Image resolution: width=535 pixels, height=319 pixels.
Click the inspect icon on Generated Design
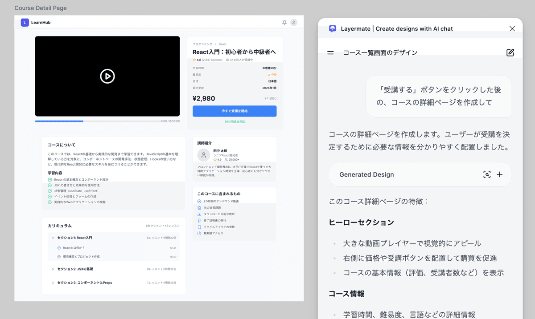click(x=487, y=174)
